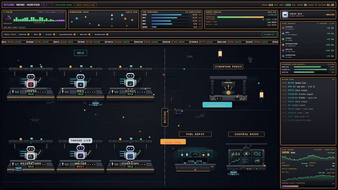This screenshot has width=338, height=190.
Task: Select the Fuel Depot zone label
Action: (x=195, y=134)
